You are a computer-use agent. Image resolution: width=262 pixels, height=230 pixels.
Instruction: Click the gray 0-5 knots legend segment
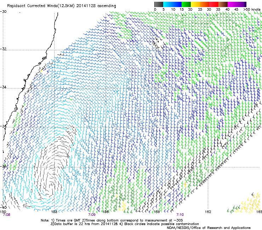(159, 4)
